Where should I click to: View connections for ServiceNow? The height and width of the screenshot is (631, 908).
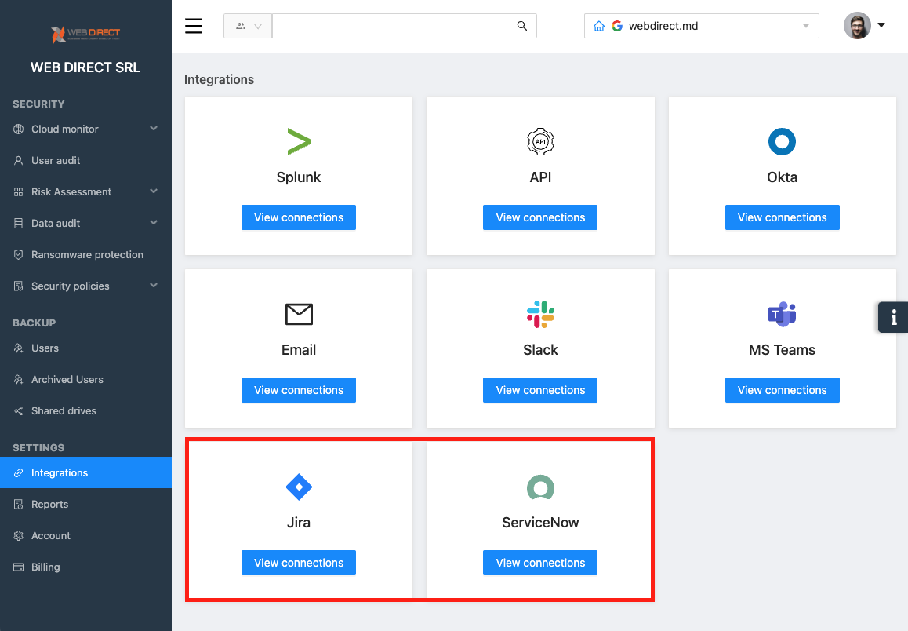(x=540, y=563)
